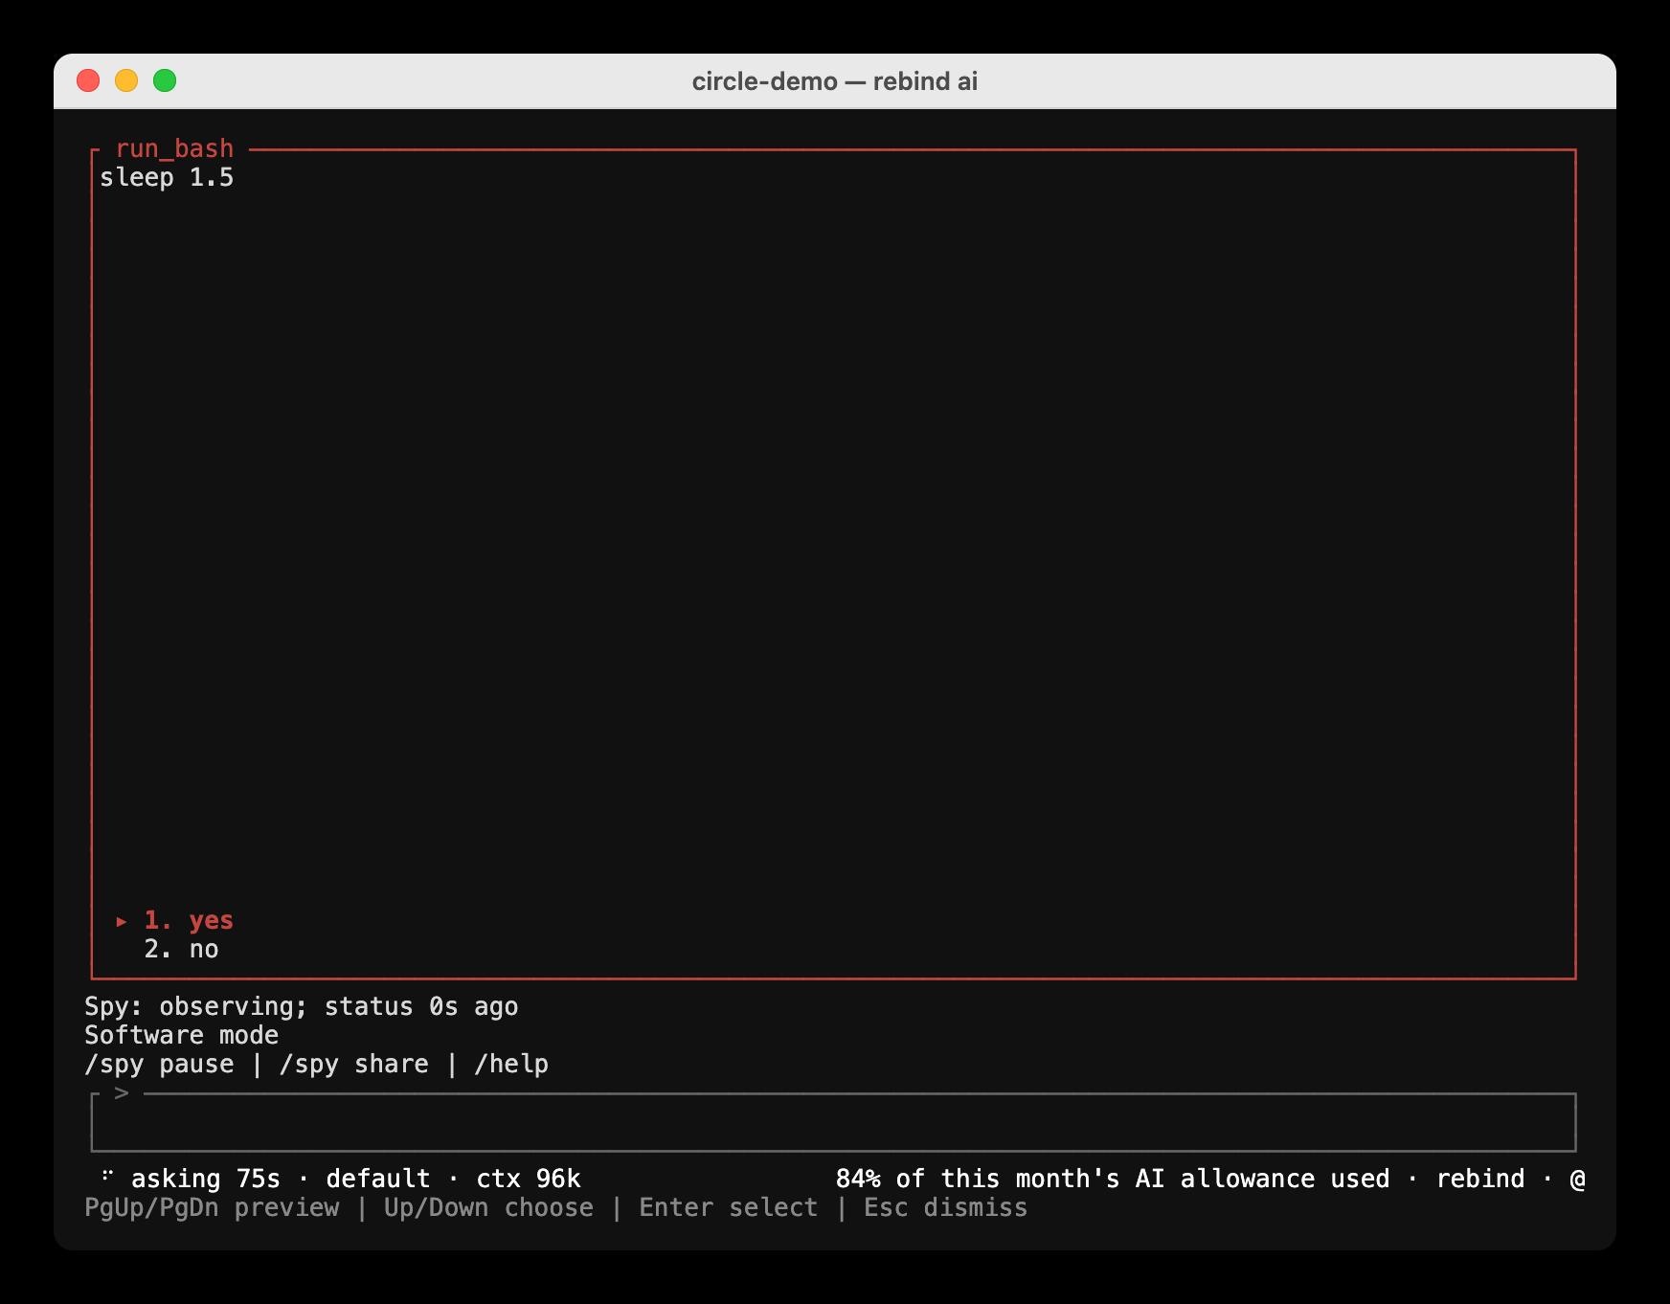Image resolution: width=1670 pixels, height=1304 pixels.
Task: Click "84% of this month's AI allowance used"
Action: 1113,1179
